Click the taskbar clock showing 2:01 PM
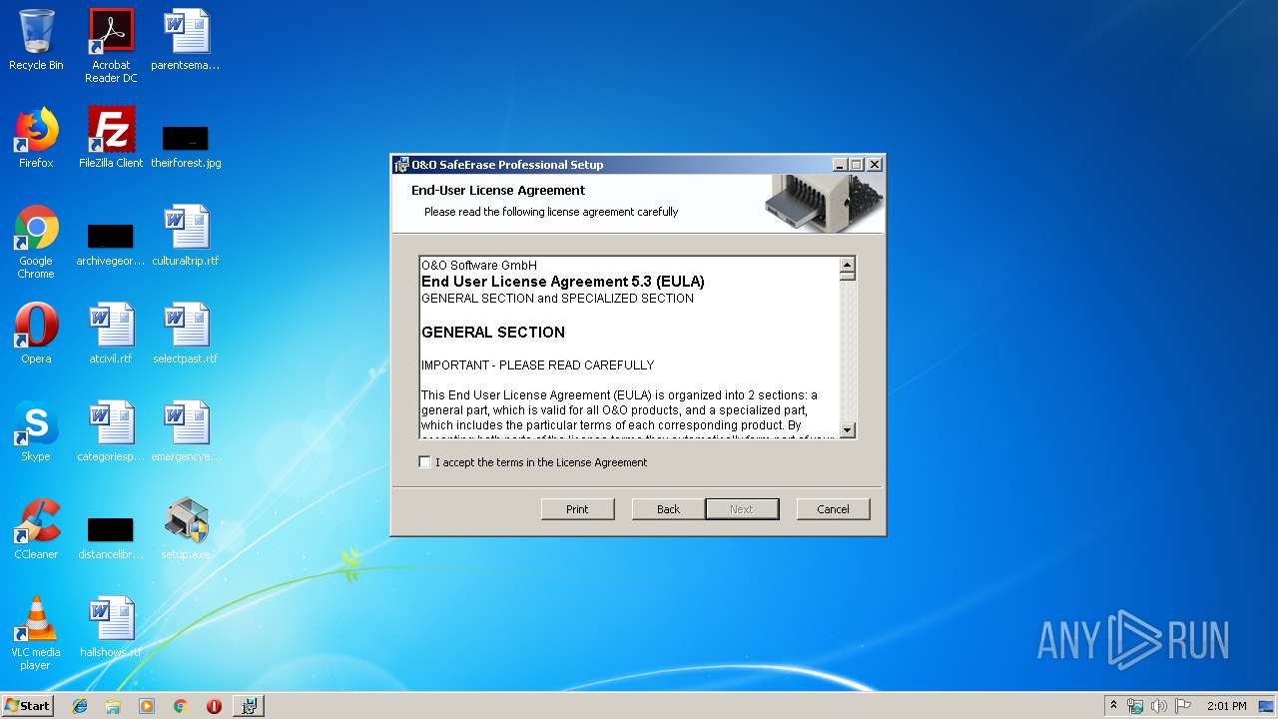 (x=1226, y=706)
